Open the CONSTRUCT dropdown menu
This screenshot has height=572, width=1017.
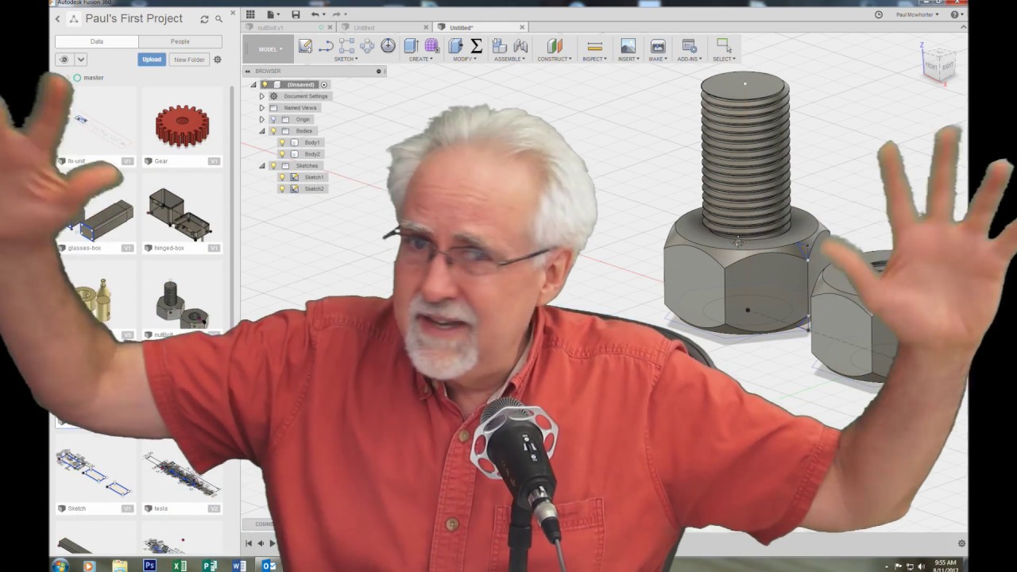555,59
